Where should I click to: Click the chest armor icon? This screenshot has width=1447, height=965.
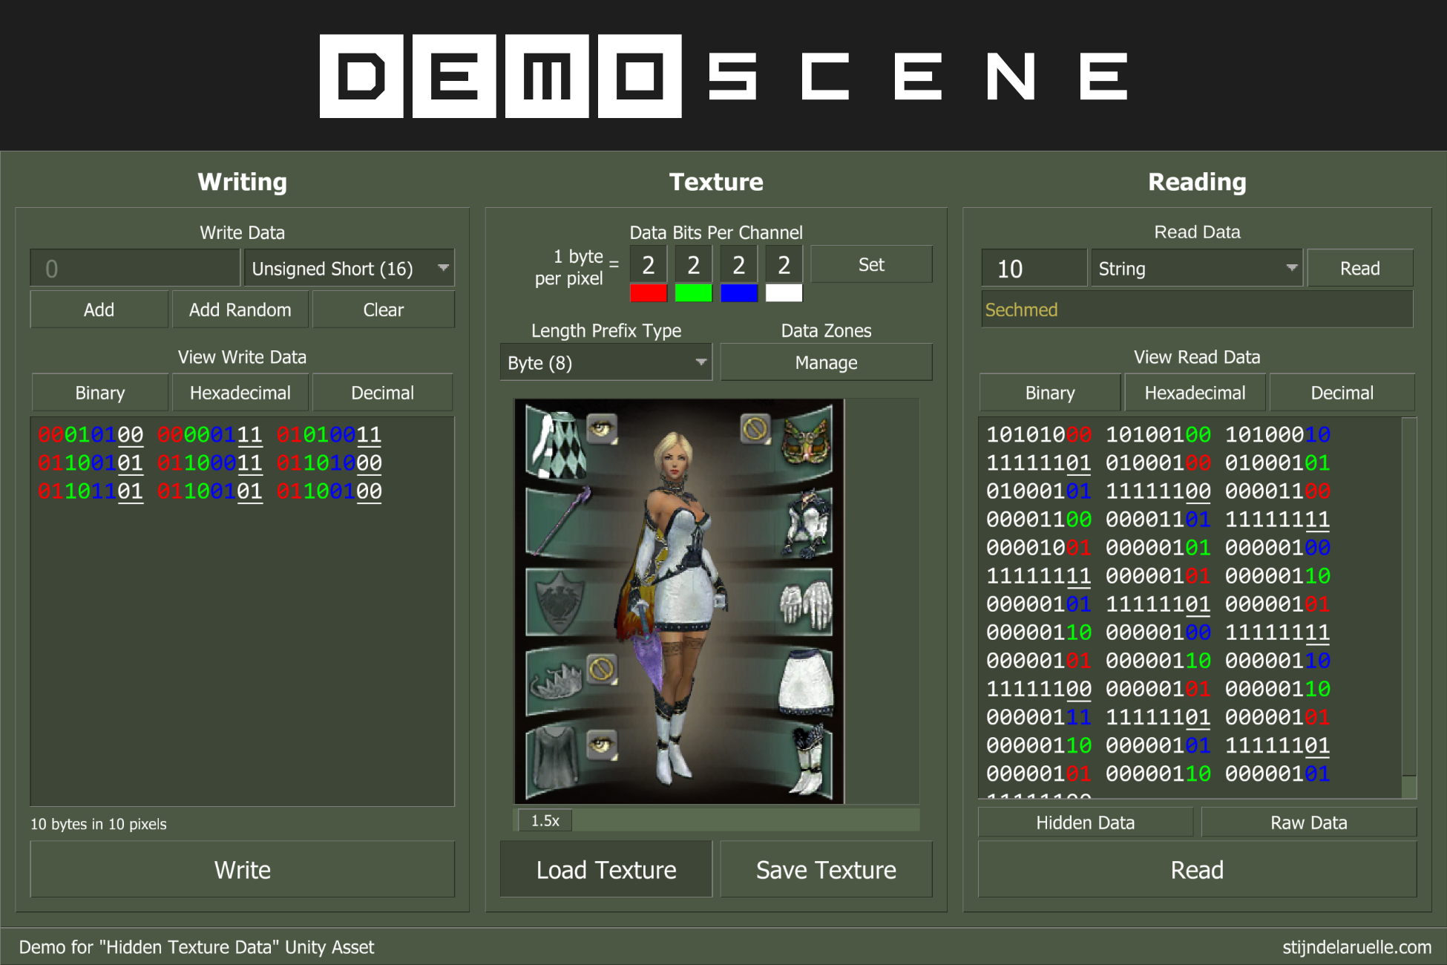(x=807, y=523)
